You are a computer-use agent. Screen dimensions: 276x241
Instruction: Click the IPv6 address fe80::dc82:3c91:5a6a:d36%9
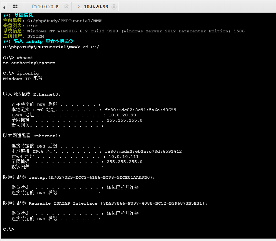(x=141, y=110)
